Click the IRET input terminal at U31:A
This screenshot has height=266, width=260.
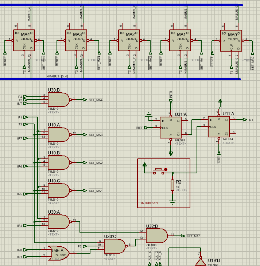146,128
